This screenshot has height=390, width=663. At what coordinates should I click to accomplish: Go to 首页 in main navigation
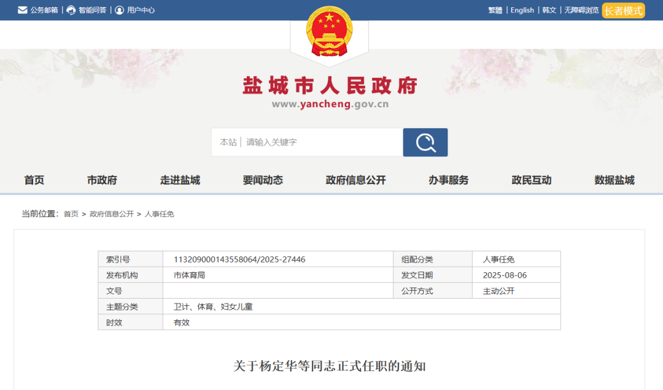click(34, 180)
